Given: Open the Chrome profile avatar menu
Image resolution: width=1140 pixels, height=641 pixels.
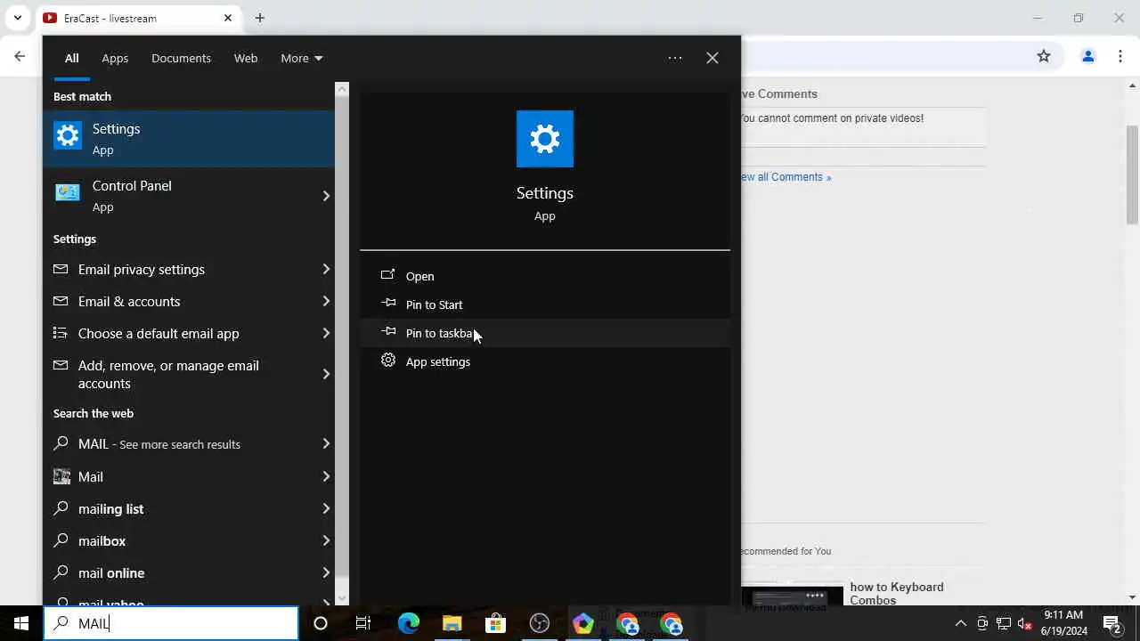Looking at the screenshot, I should tap(1087, 56).
